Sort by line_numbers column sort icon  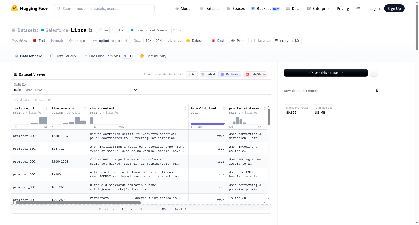pos(85,108)
